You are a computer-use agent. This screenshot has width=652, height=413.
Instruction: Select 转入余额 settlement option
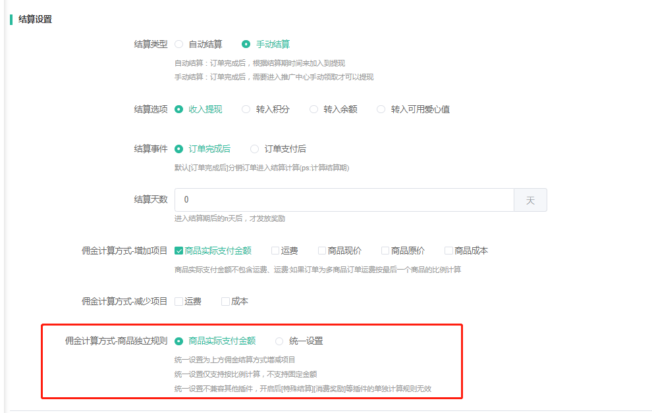coord(313,109)
